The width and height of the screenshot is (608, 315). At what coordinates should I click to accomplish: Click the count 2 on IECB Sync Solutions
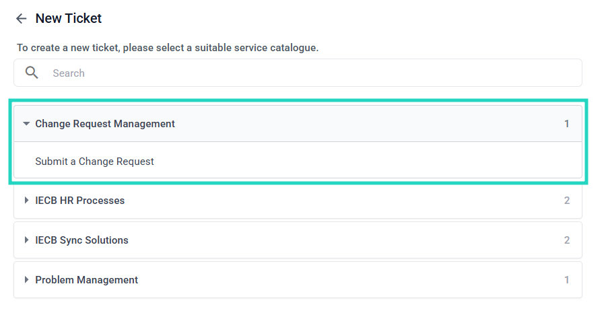(567, 240)
